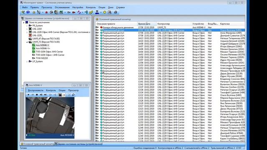Viewport: 267px width, 150px height.
Task: Open dropdown next to the guard person icon
Action: (x=101, y=12)
